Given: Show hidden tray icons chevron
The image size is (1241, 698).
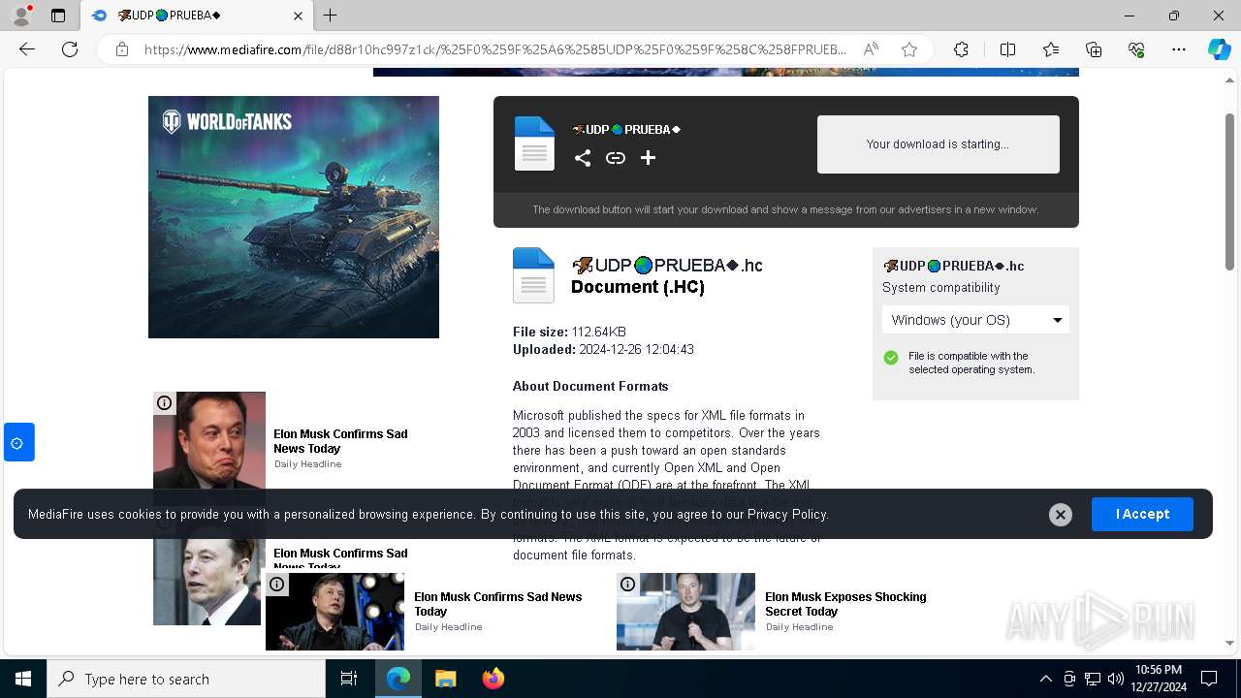Looking at the screenshot, I should pos(1045,679).
